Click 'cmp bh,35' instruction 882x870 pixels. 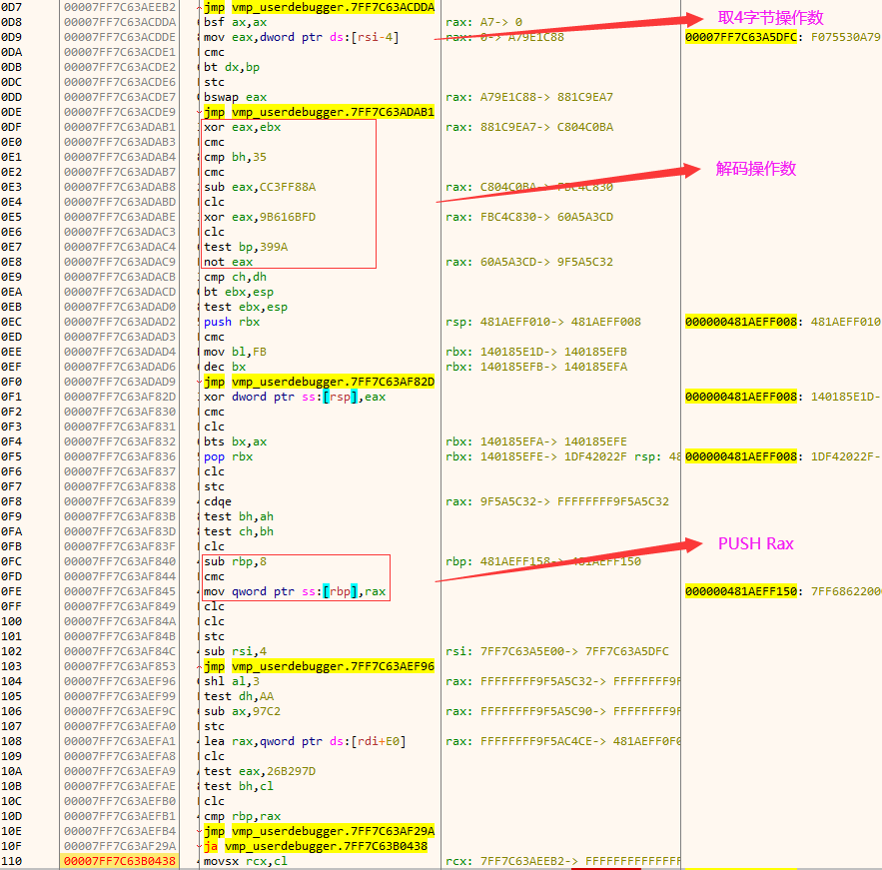[235, 157]
